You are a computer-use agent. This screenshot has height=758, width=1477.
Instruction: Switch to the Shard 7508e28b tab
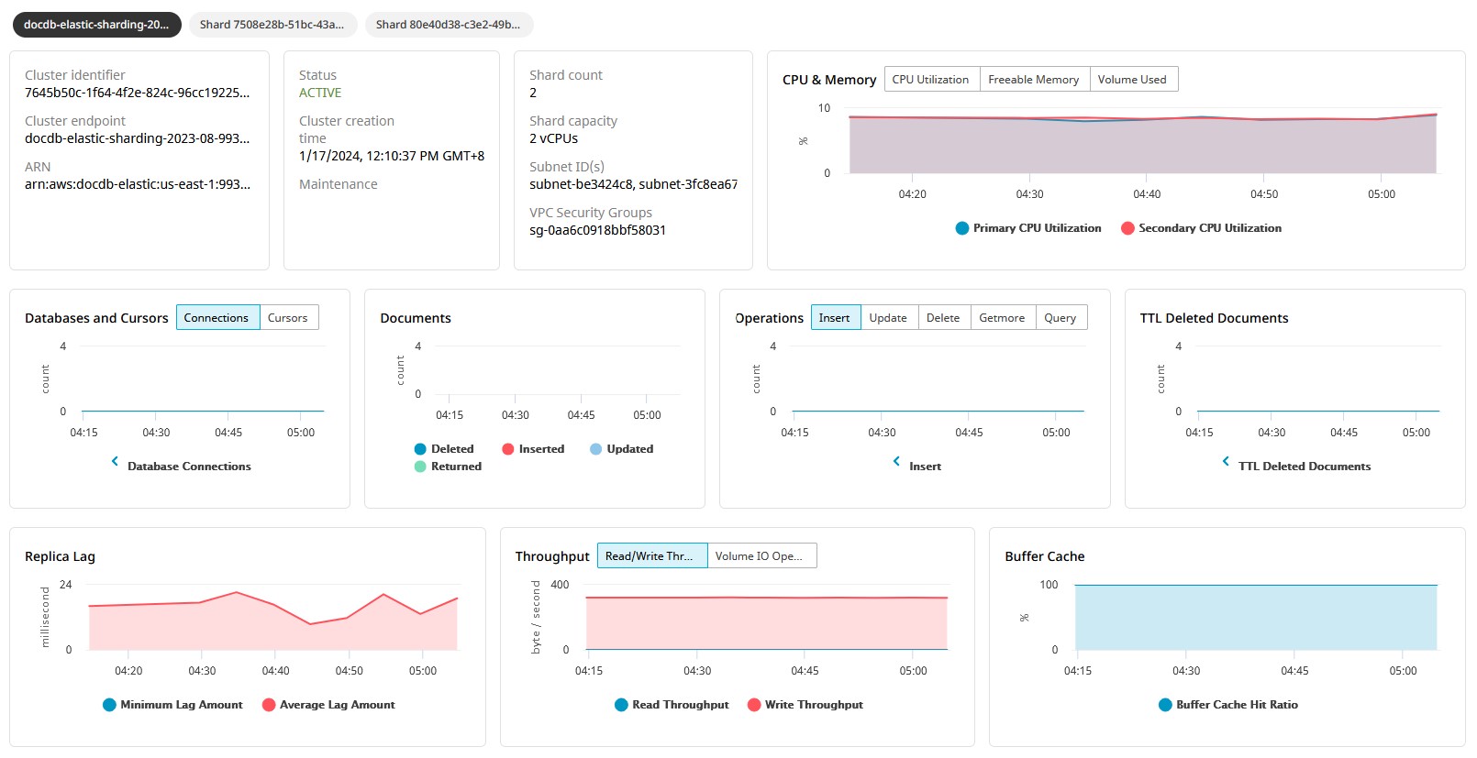272,25
